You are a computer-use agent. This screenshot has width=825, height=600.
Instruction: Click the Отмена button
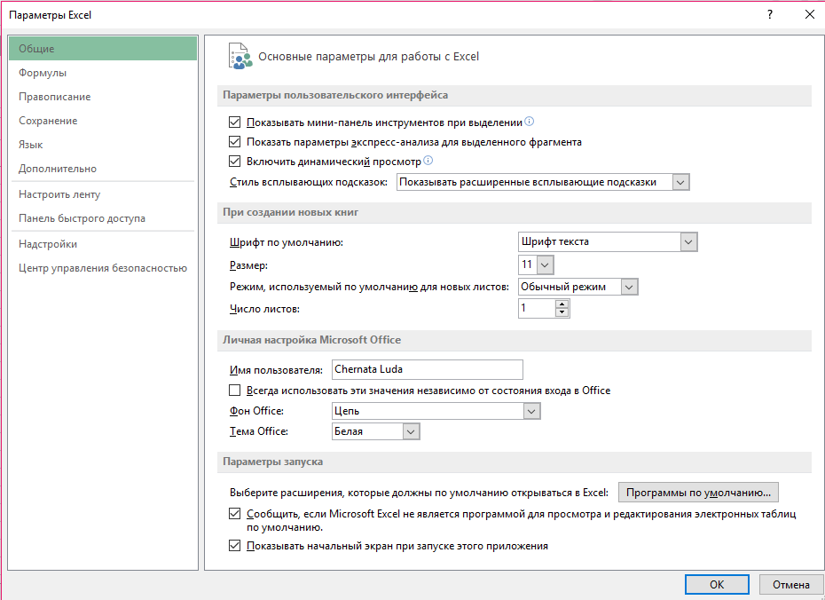click(x=790, y=584)
